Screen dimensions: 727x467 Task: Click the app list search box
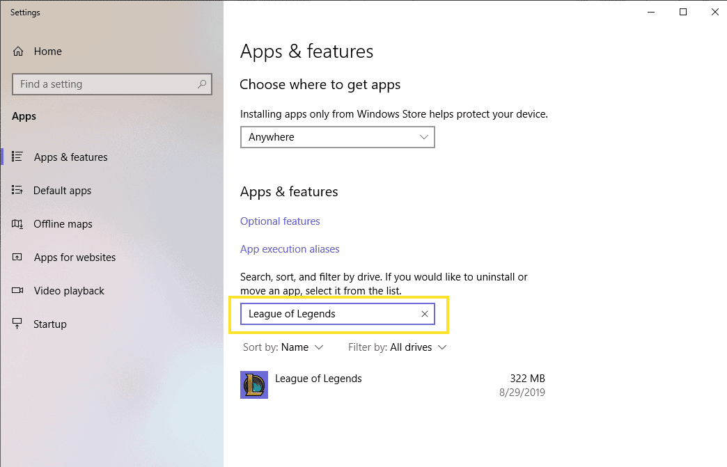pyautogui.click(x=338, y=314)
